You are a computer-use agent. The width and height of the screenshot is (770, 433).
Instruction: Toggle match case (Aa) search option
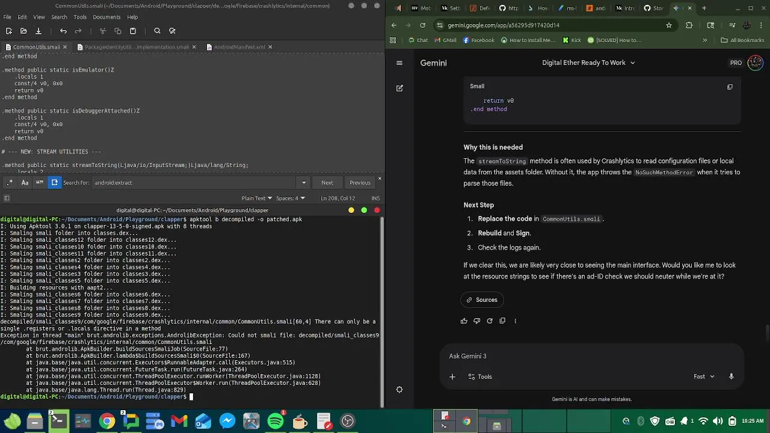(25, 182)
